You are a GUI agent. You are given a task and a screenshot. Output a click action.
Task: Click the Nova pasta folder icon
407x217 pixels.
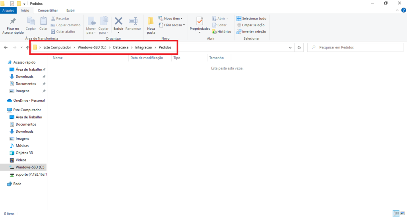click(x=151, y=21)
